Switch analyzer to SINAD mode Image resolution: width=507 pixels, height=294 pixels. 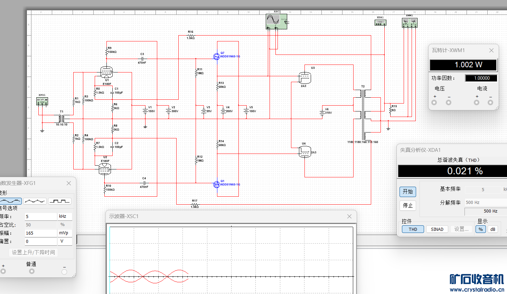pos(437,229)
